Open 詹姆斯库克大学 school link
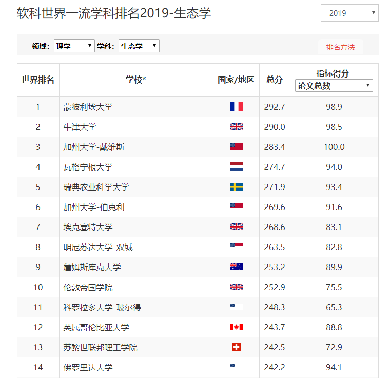 click(92, 267)
